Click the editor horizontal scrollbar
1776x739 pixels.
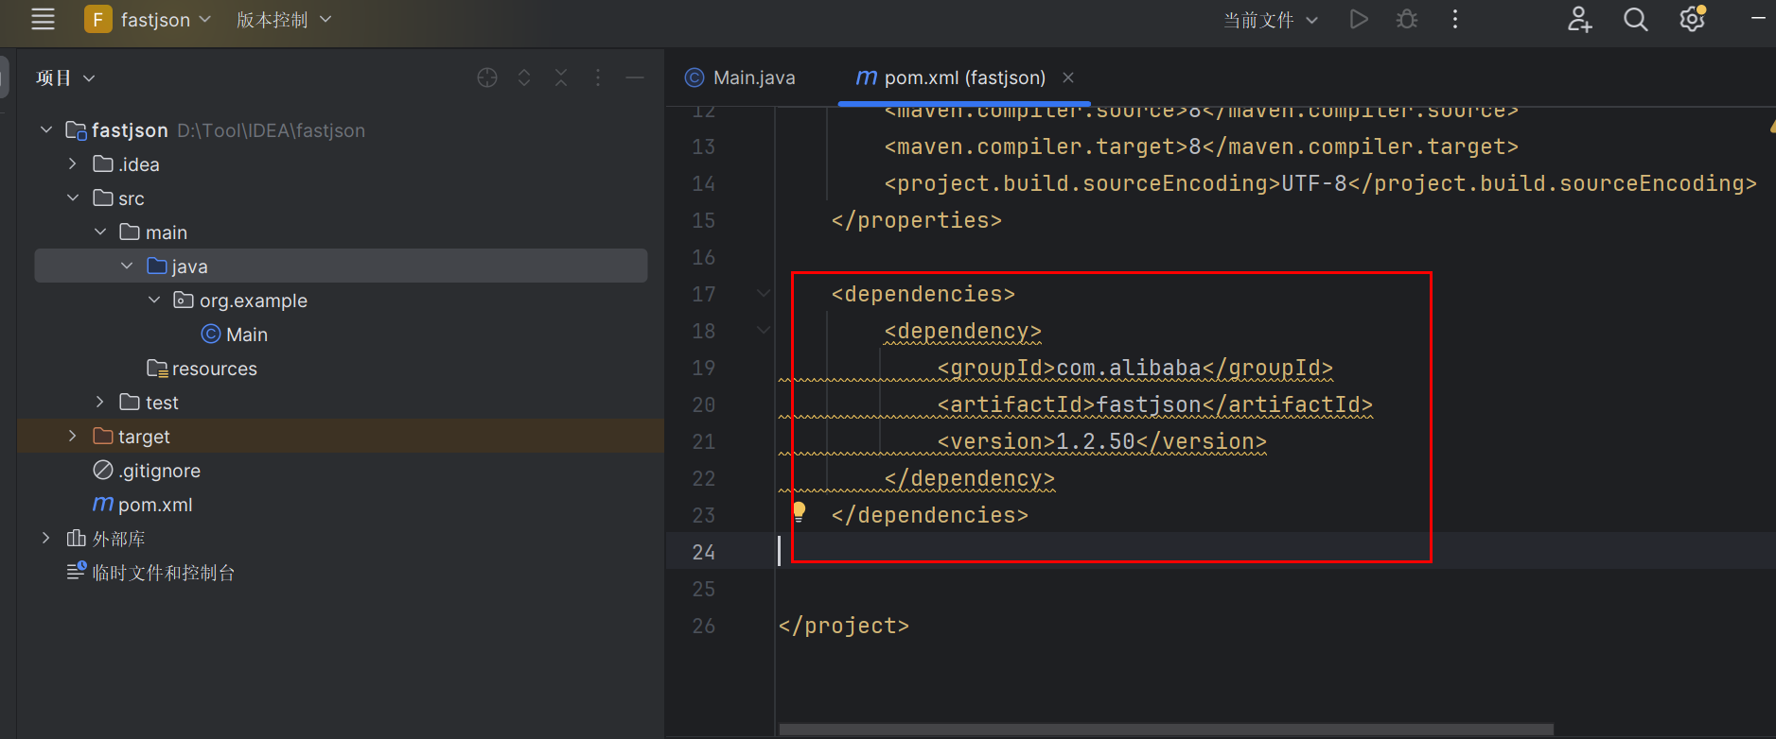1166,730
